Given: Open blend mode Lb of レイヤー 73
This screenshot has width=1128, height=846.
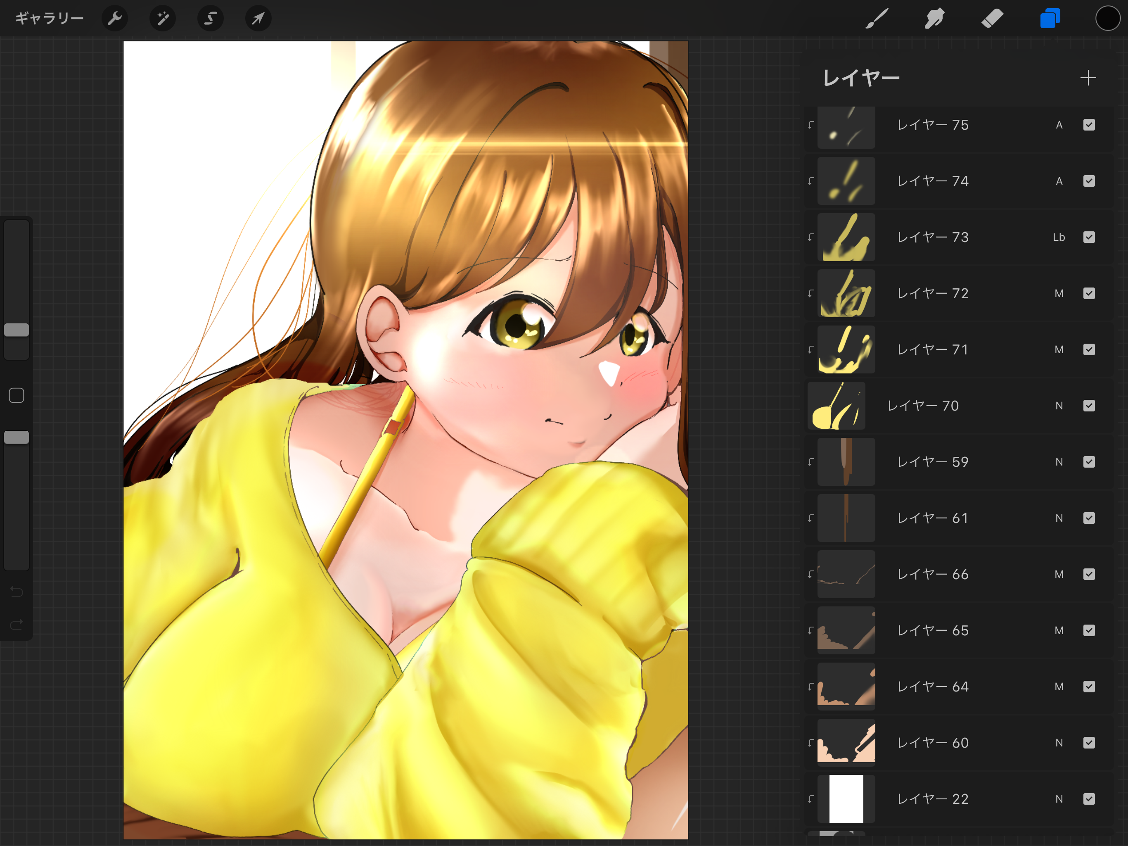Looking at the screenshot, I should pyautogui.click(x=1059, y=237).
